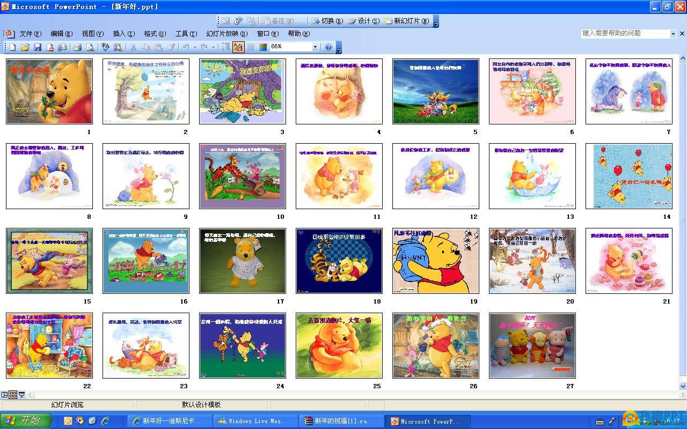The image size is (687, 429).
Task: Open the 设计 slide design pane
Action: (x=363, y=21)
